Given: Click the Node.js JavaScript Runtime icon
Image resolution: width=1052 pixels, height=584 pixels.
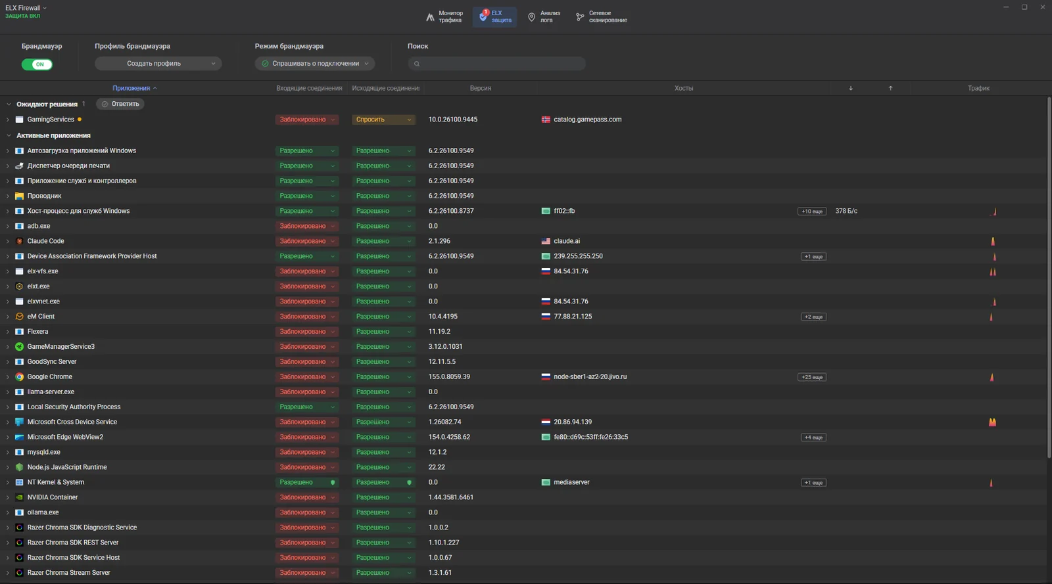Looking at the screenshot, I should (19, 467).
